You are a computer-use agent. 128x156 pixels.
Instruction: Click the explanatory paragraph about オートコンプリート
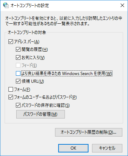(x=64, y=21)
